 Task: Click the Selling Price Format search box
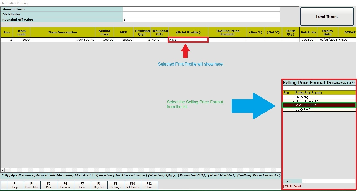tap(319, 88)
